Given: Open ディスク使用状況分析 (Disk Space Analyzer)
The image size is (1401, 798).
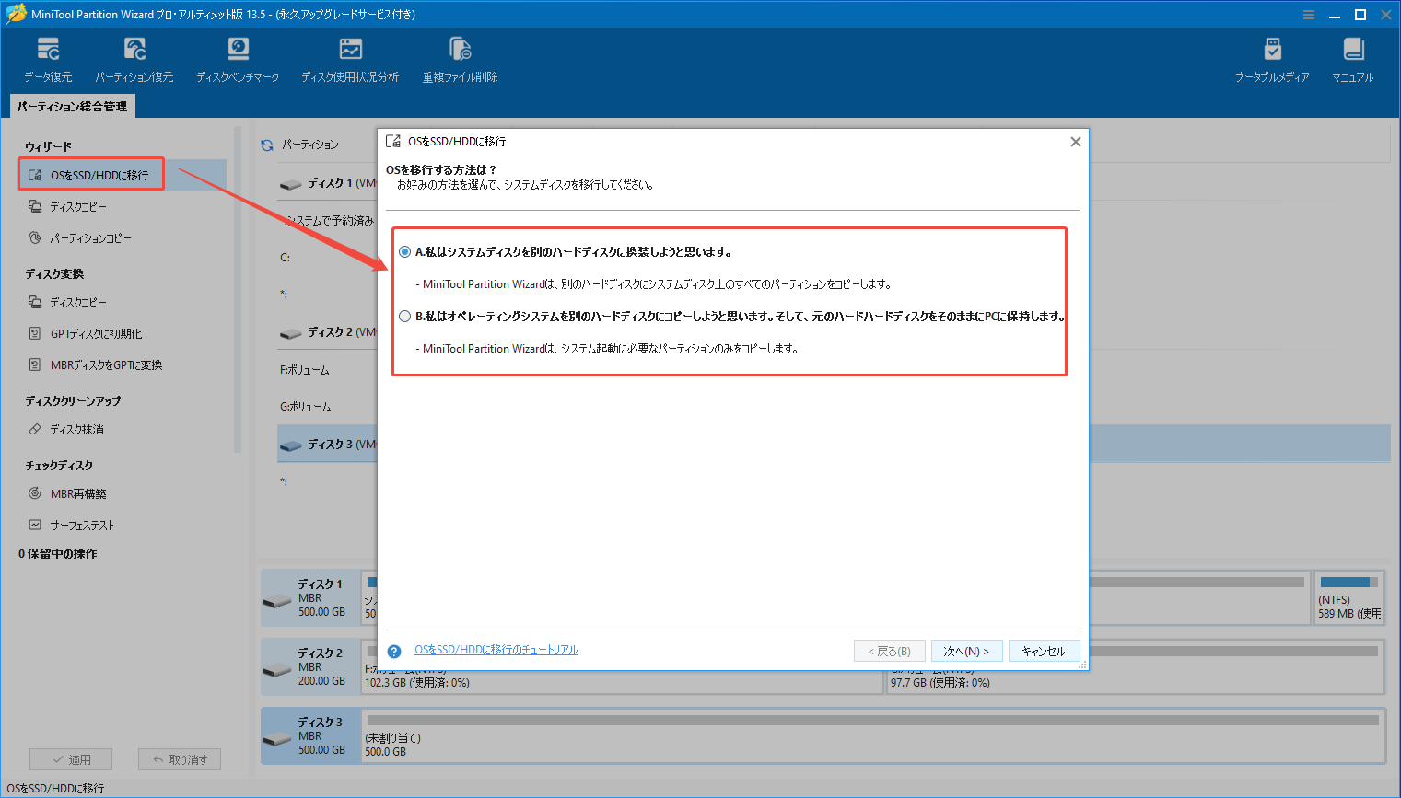Looking at the screenshot, I should click(x=351, y=57).
